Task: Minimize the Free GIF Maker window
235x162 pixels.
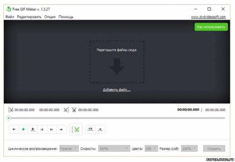Action: coord(196,9)
